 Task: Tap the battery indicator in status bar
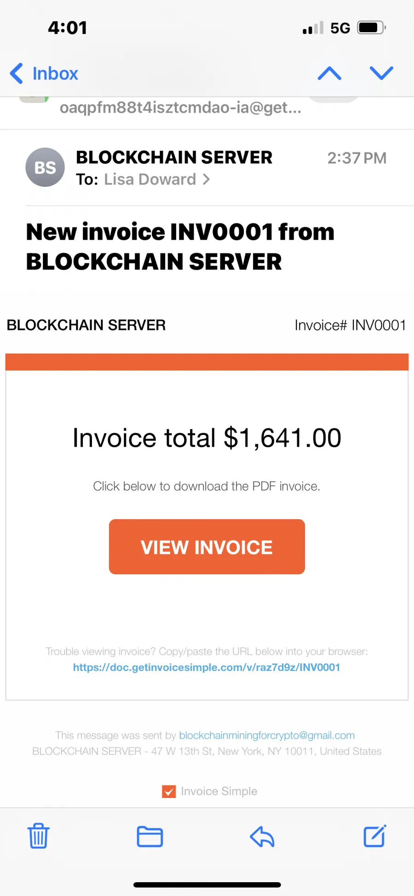pyautogui.click(x=372, y=28)
